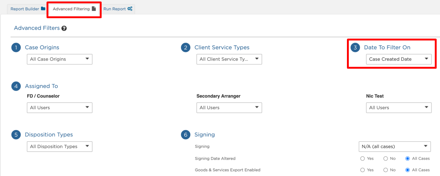Open the All Disposition Types dropdown
Viewport: 440px width, 176px height.
coord(60,147)
